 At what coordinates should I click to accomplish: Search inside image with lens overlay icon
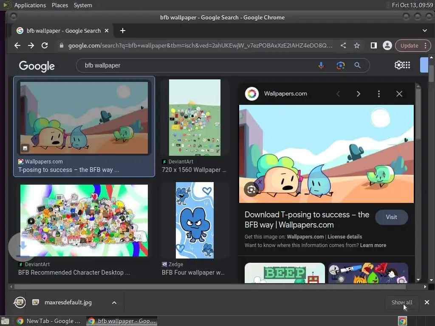[x=251, y=190]
